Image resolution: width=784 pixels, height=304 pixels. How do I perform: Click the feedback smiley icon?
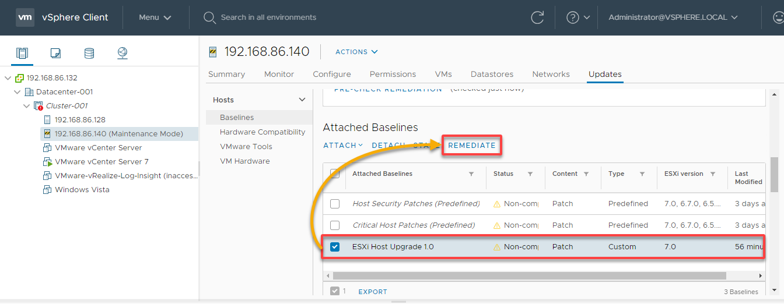[x=778, y=17]
